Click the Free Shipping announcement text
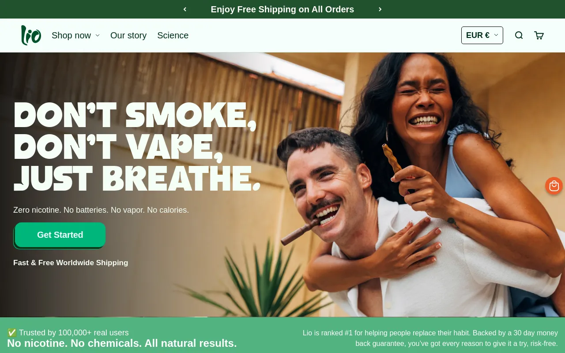 point(282,9)
